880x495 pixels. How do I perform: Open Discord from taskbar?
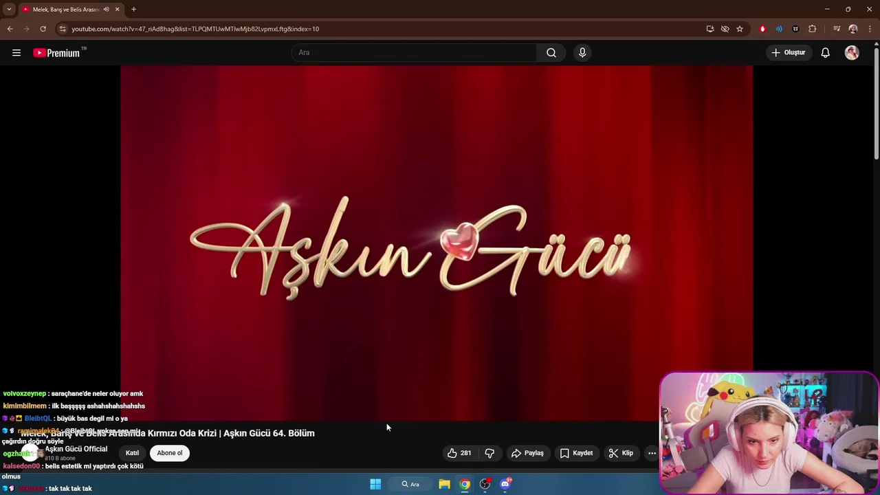(506, 484)
